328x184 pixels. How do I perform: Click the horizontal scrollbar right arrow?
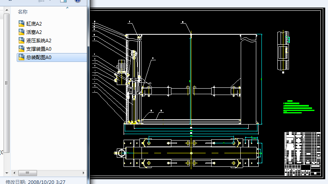coord(83,173)
